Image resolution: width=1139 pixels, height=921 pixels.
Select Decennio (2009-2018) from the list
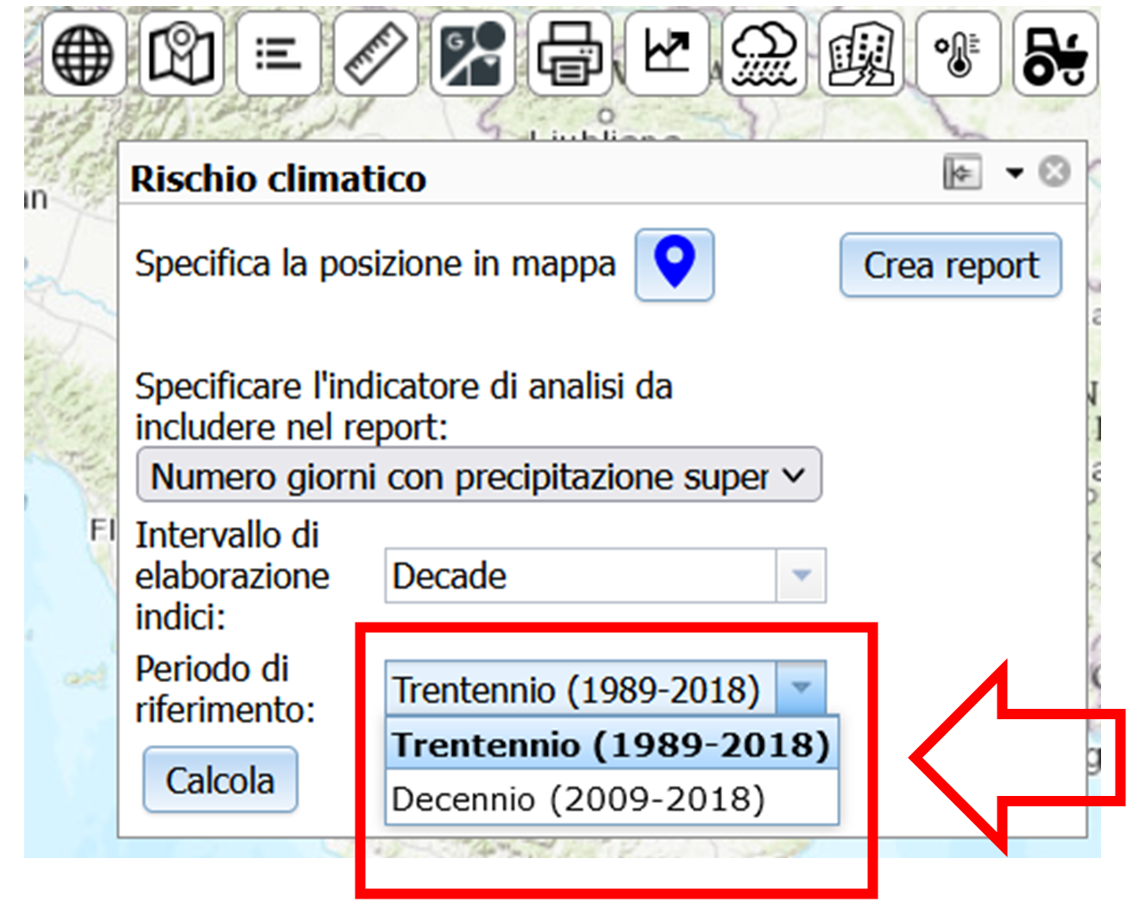612,799
